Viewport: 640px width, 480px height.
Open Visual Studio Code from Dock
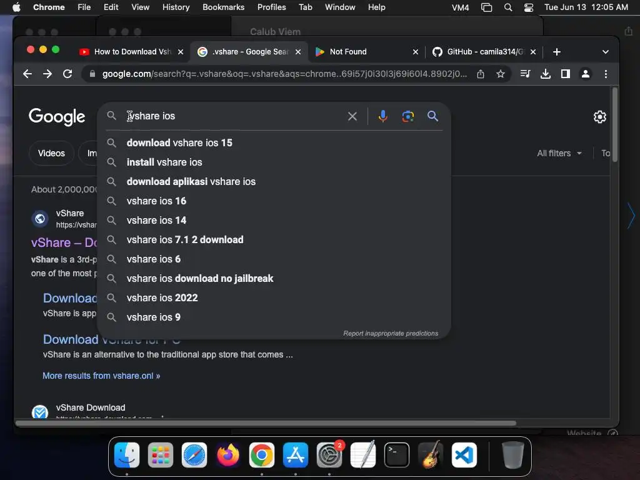pyautogui.click(x=464, y=455)
